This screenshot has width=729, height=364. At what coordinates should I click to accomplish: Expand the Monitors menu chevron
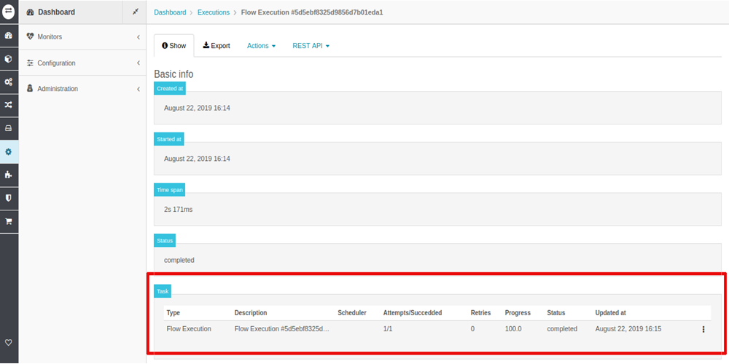coord(138,36)
